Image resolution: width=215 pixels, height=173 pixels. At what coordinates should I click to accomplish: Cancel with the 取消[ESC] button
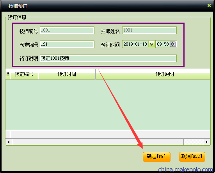click(192, 157)
